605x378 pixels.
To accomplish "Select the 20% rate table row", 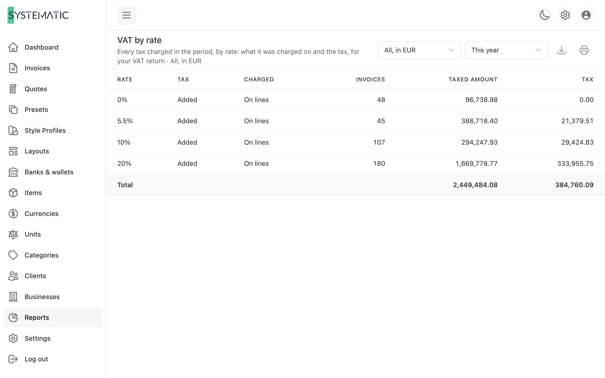I will [355, 164].
